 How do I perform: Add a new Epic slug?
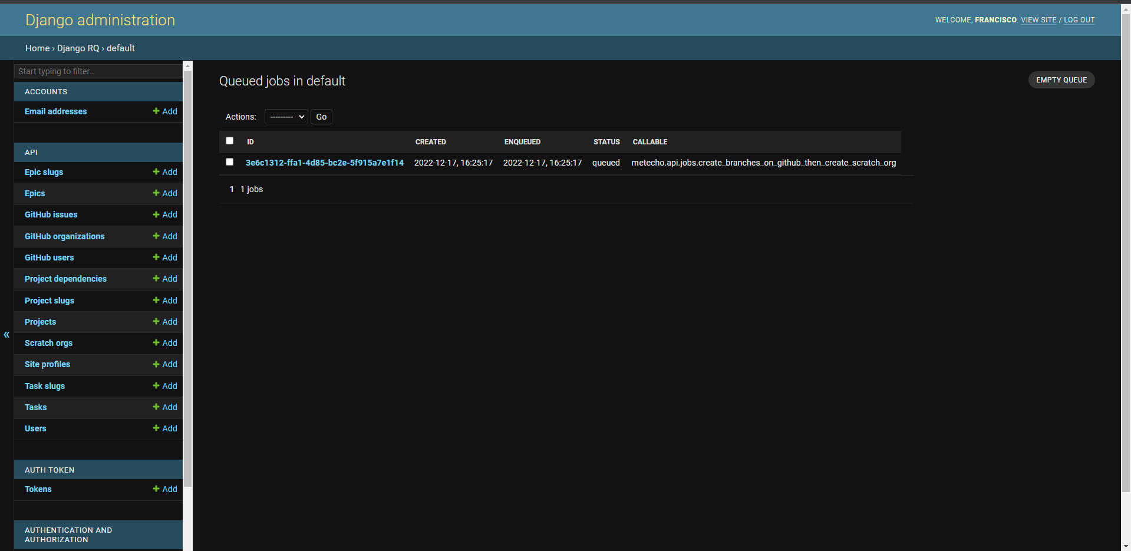pos(165,172)
